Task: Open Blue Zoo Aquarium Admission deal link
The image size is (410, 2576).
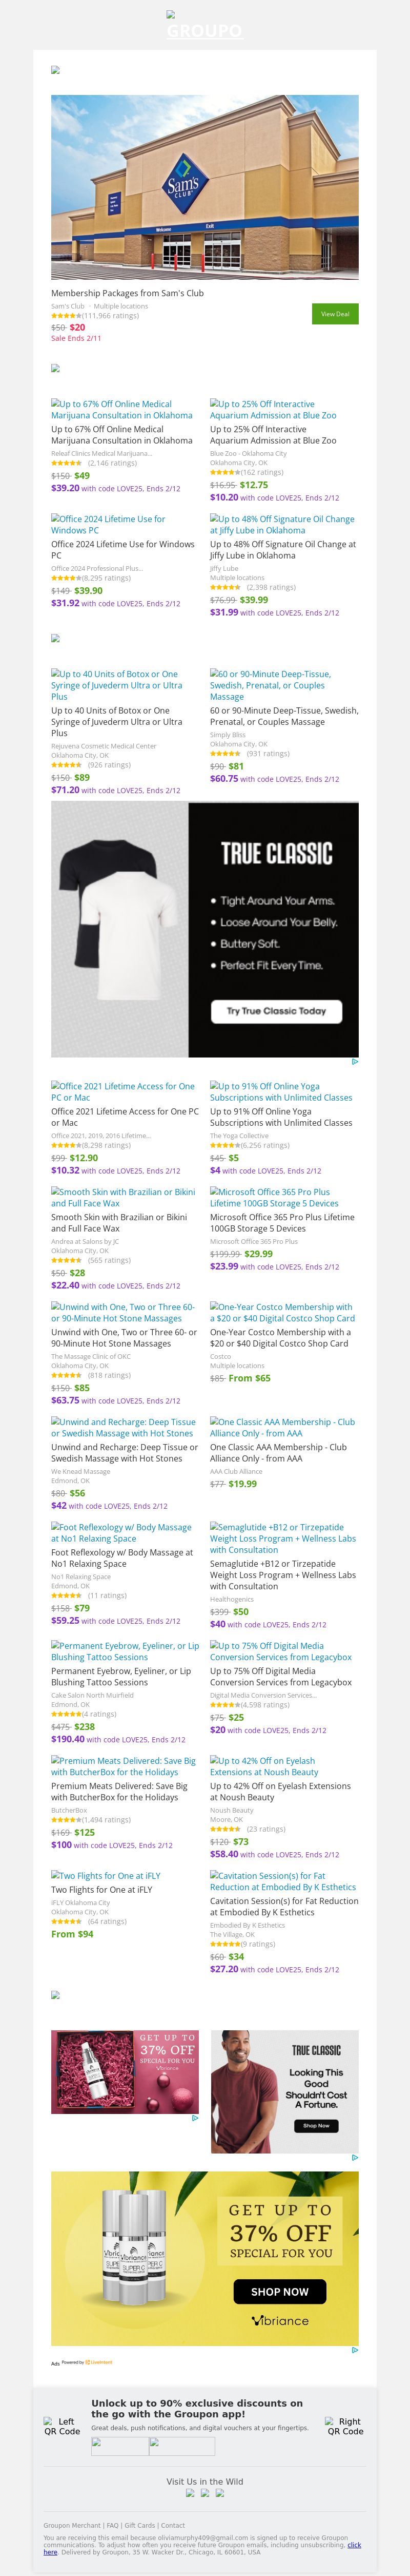Action: pyautogui.click(x=272, y=409)
